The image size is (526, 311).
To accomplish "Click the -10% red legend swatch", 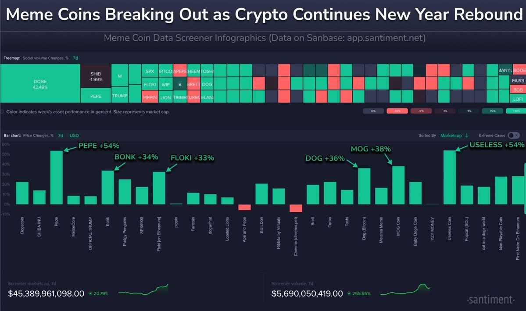I will (x=397, y=111).
